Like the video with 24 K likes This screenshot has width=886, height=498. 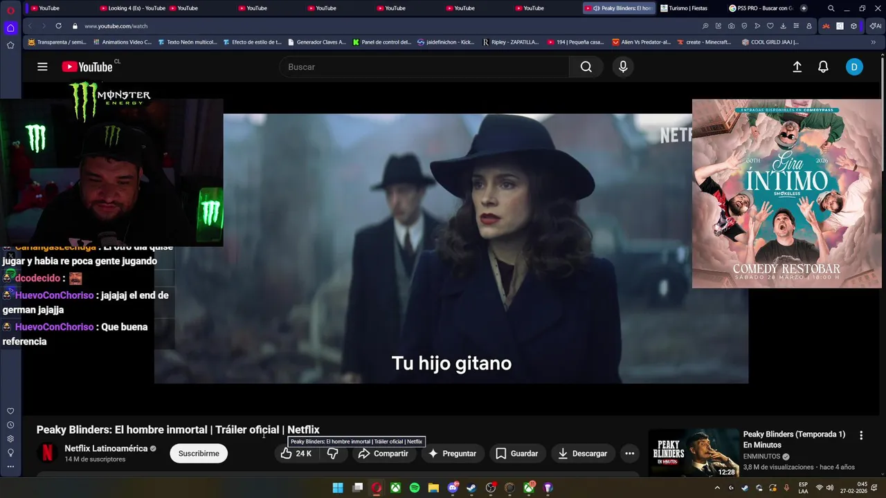[296, 454]
